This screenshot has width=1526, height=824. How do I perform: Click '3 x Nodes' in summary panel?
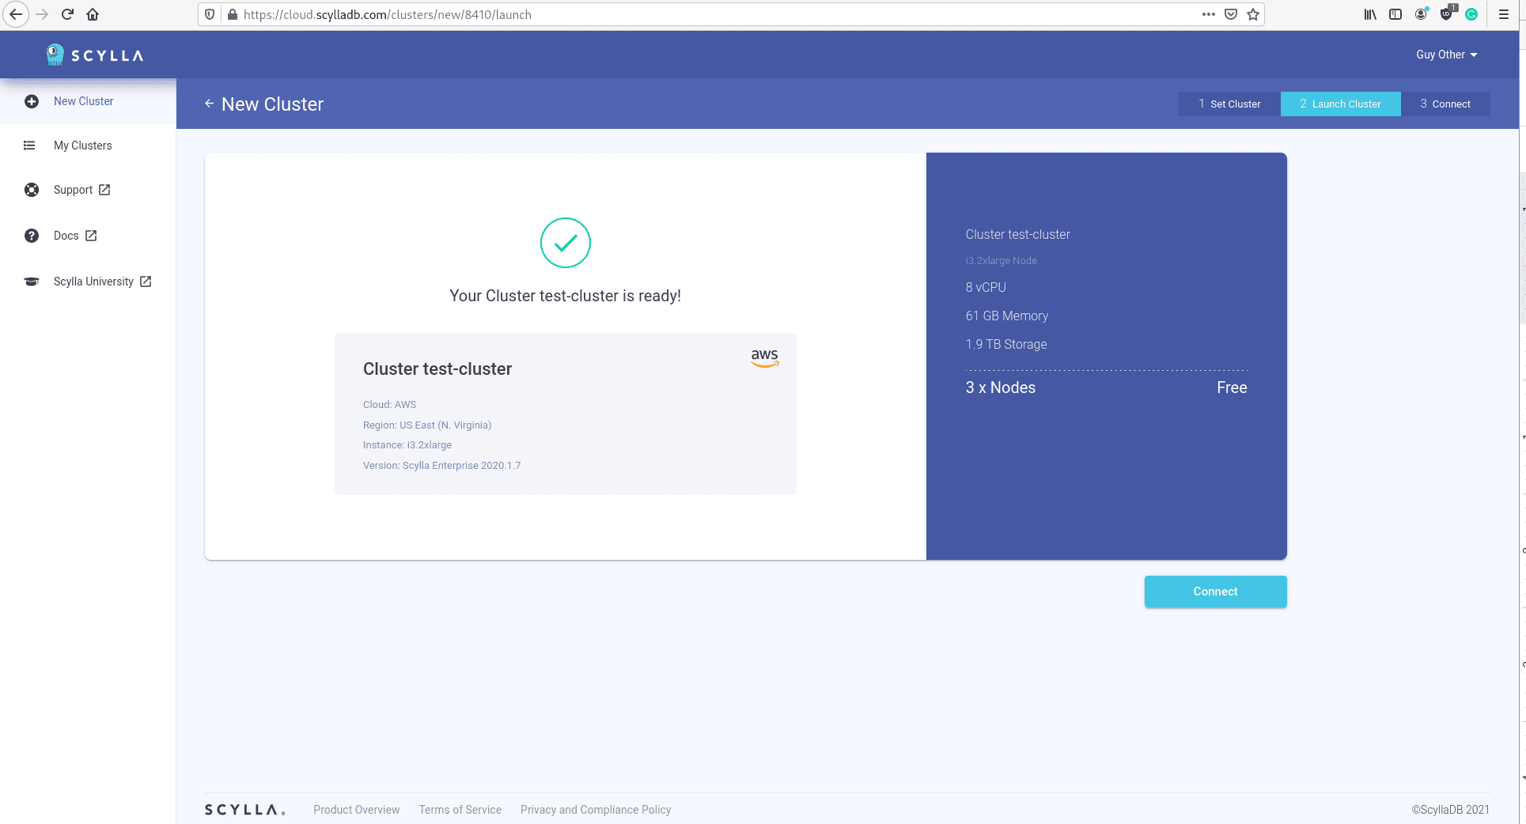pyautogui.click(x=1001, y=387)
